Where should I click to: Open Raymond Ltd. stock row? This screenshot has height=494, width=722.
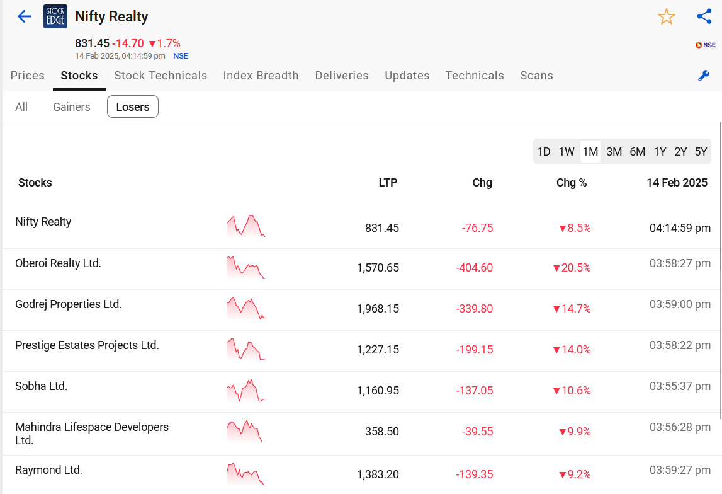[361, 474]
